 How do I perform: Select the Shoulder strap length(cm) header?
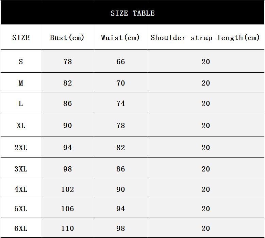[x=205, y=38]
